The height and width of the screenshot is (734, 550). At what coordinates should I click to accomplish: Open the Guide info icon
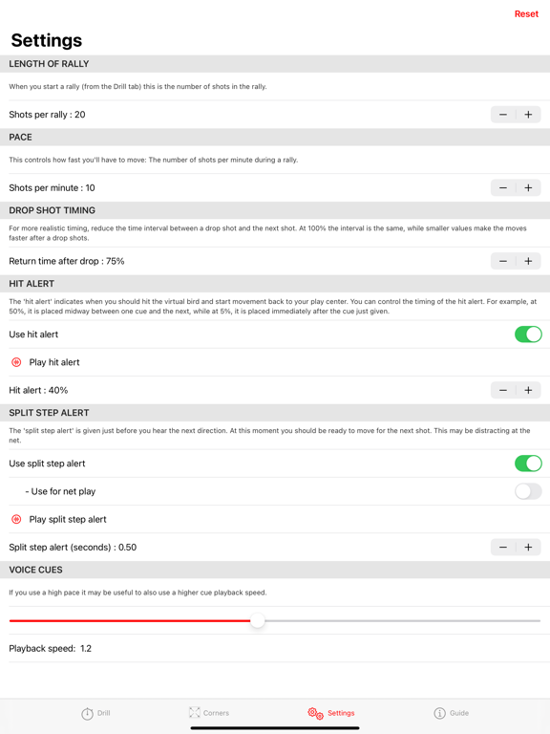pyautogui.click(x=439, y=713)
